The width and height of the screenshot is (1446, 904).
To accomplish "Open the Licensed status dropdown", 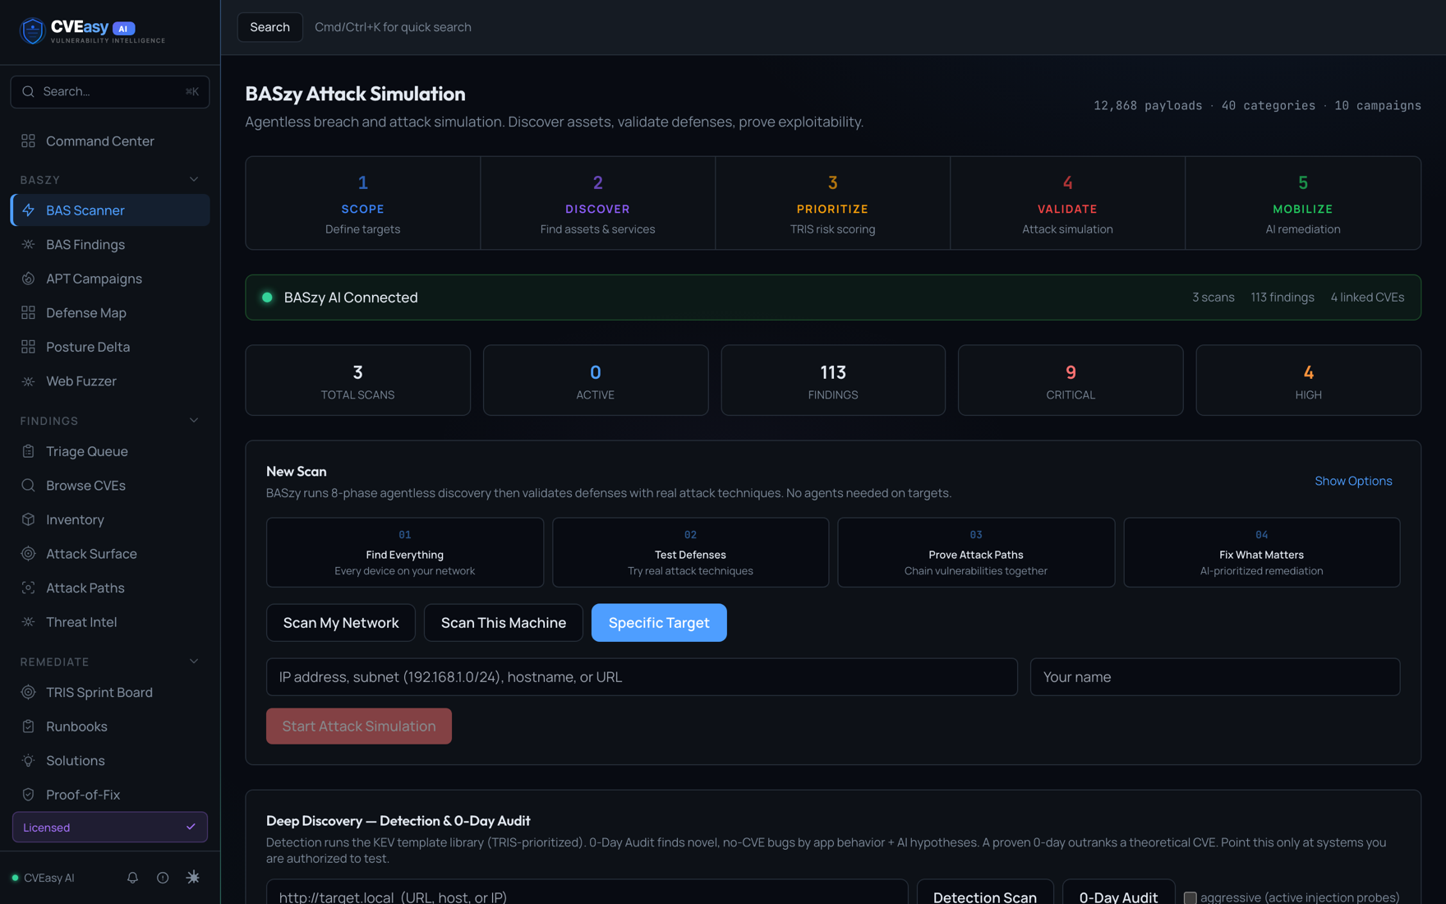I will (x=110, y=828).
